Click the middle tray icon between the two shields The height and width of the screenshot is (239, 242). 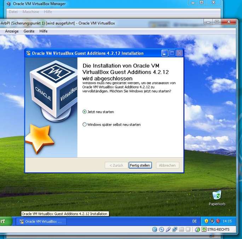pos(212,221)
